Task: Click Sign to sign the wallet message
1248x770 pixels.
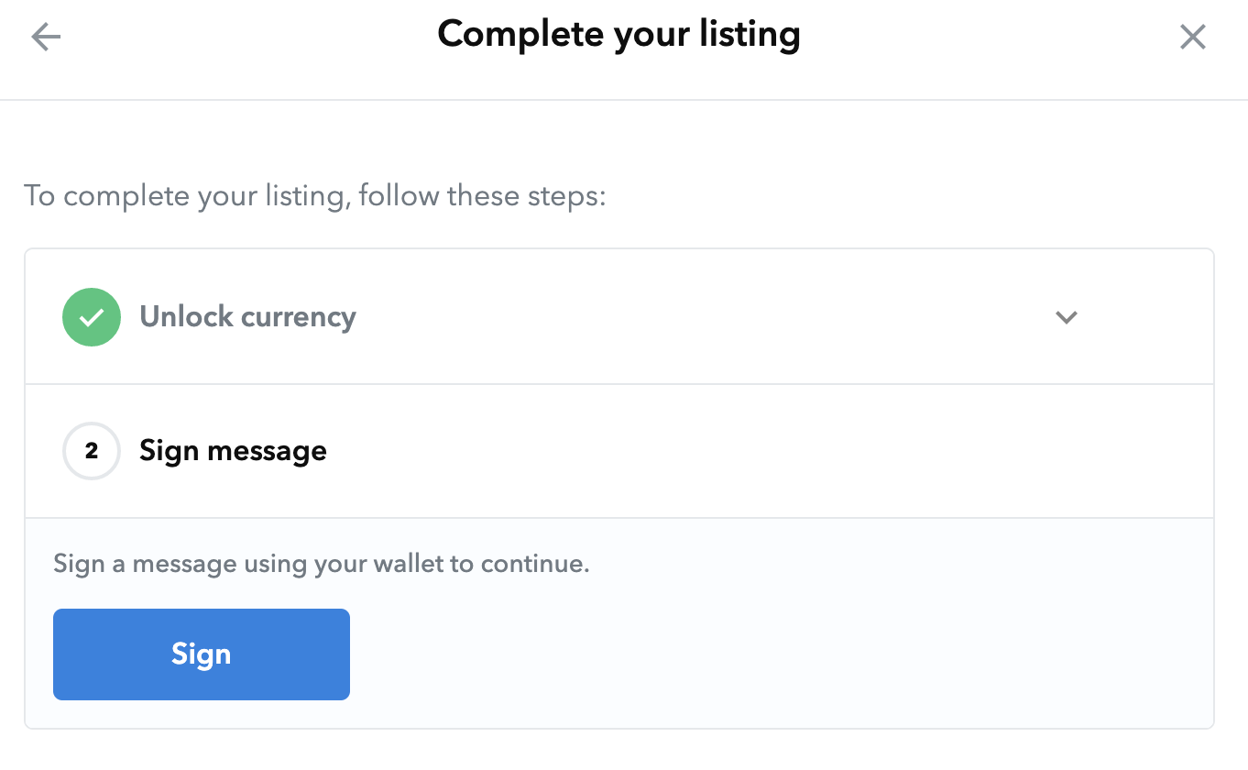Action: (201, 654)
